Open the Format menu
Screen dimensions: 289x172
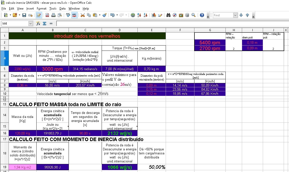[x=42, y=9]
